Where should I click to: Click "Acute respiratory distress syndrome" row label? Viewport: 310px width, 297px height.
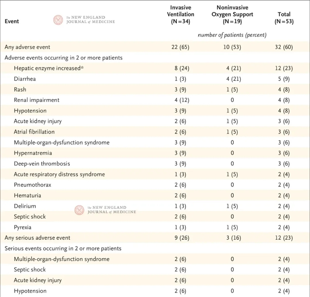coord(59,174)
